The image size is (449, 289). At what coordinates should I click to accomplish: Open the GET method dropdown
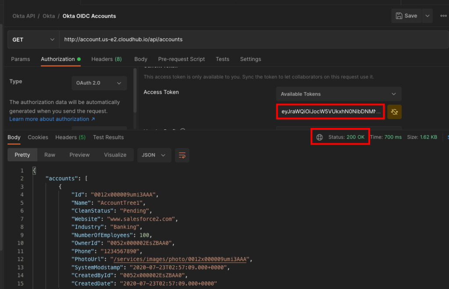pyautogui.click(x=33, y=39)
